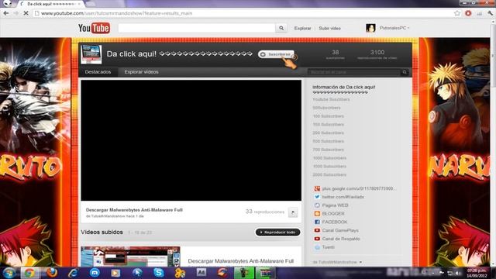The height and width of the screenshot is (279, 496).
Task: Open After Effects from the taskbar
Action: tap(201, 273)
